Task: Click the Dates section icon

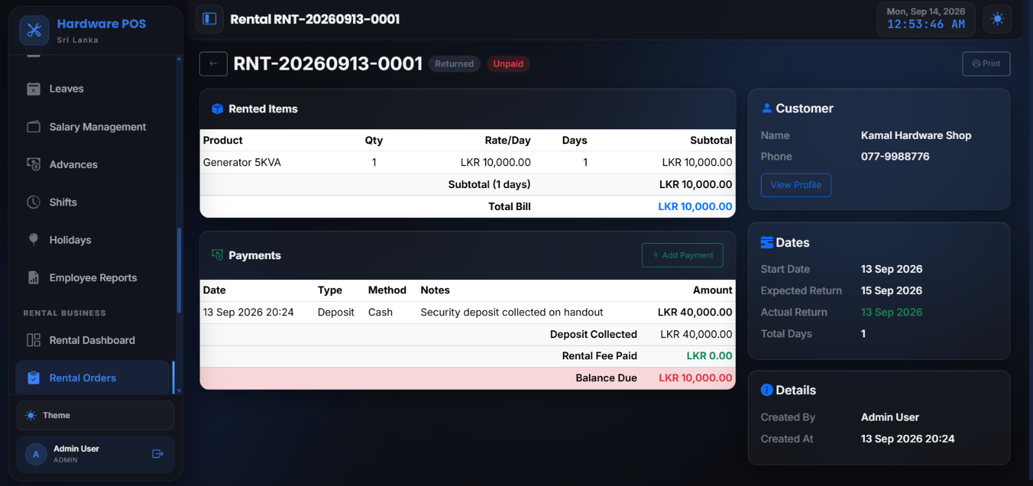Action: point(767,242)
